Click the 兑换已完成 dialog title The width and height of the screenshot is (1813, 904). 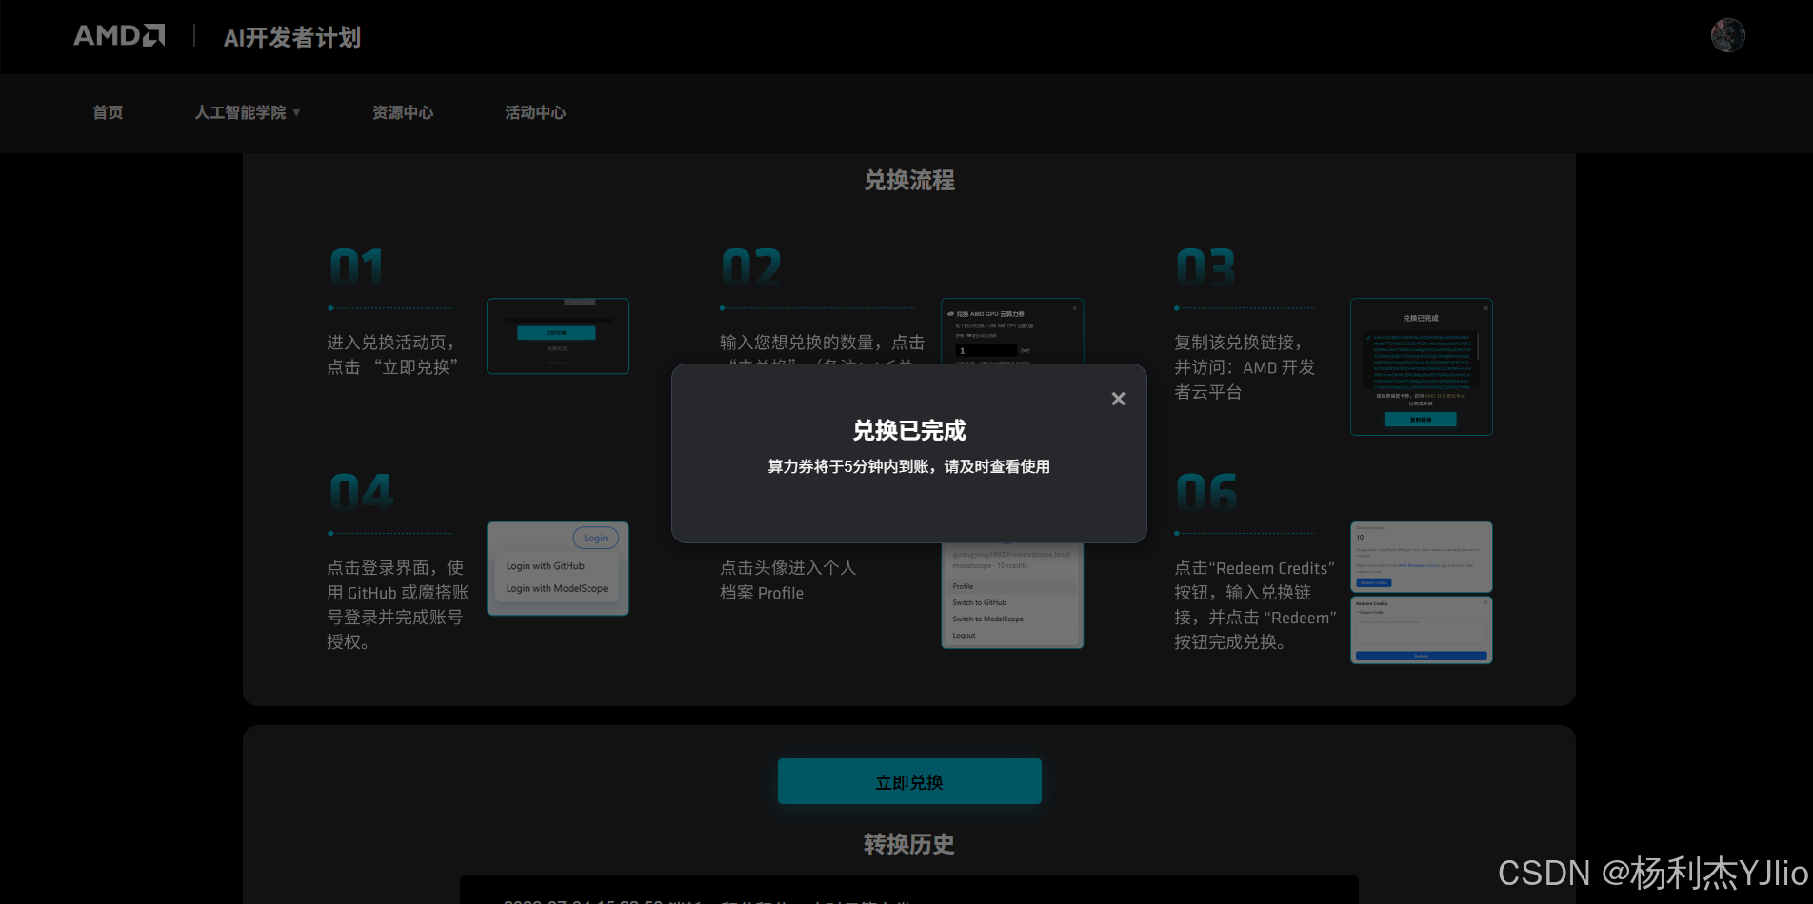tap(909, 430)
